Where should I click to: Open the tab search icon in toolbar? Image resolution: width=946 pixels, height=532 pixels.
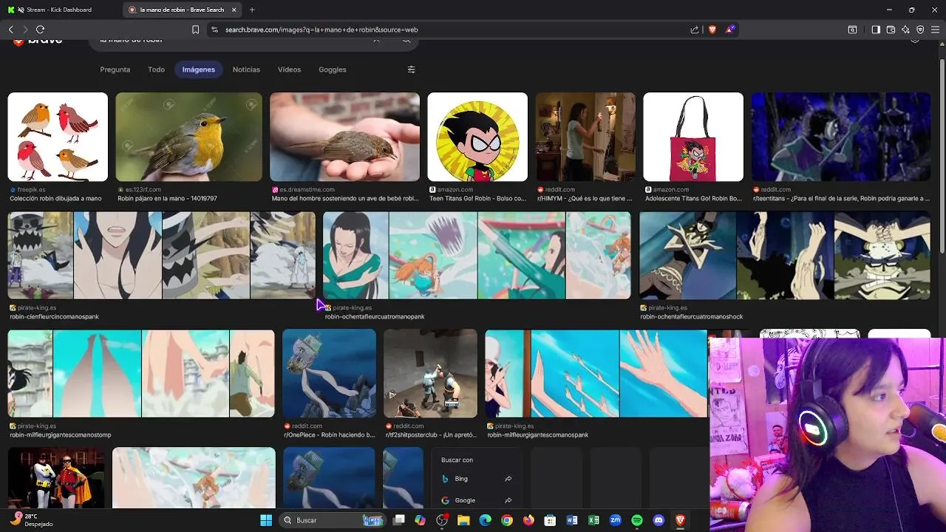(x=852, y=30)
